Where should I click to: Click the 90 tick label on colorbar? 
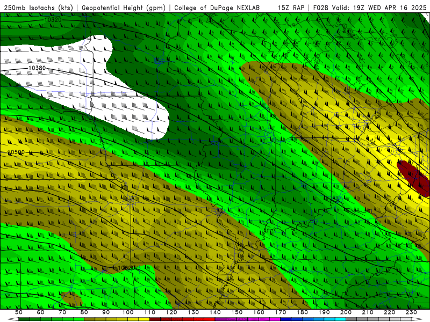tap(106, 312)
